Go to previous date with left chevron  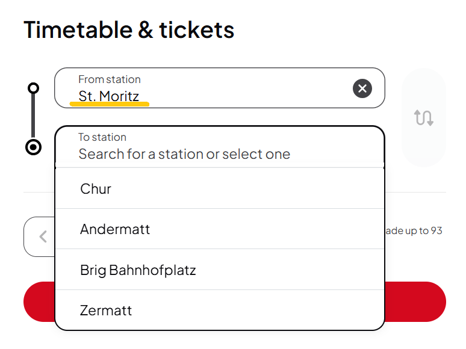[x=43, y=236]
